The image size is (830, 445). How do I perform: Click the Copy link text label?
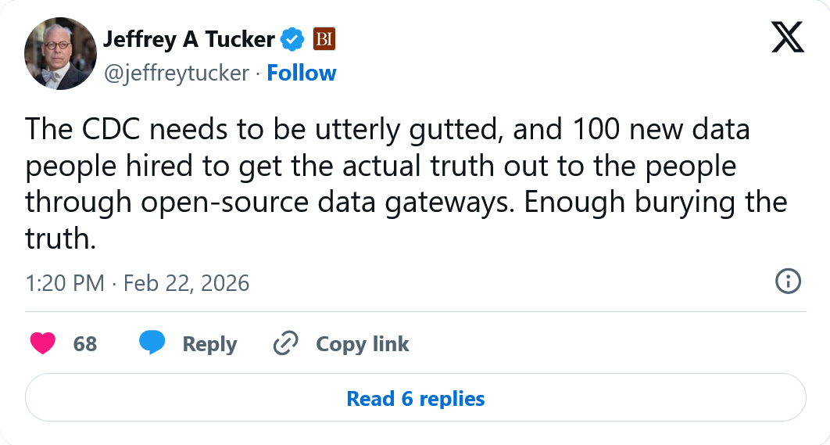click(362, 344)
